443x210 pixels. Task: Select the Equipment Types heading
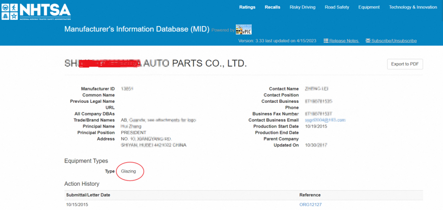point(86,161)
